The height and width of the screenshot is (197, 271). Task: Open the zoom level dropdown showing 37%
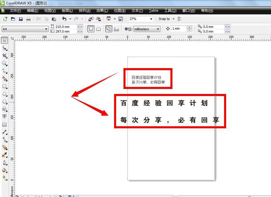coord(152,19)
